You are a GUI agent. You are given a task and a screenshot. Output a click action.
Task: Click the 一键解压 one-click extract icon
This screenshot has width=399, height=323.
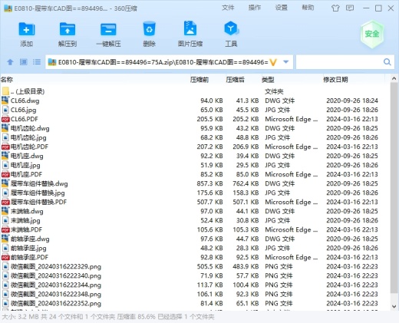click(108, 29)
